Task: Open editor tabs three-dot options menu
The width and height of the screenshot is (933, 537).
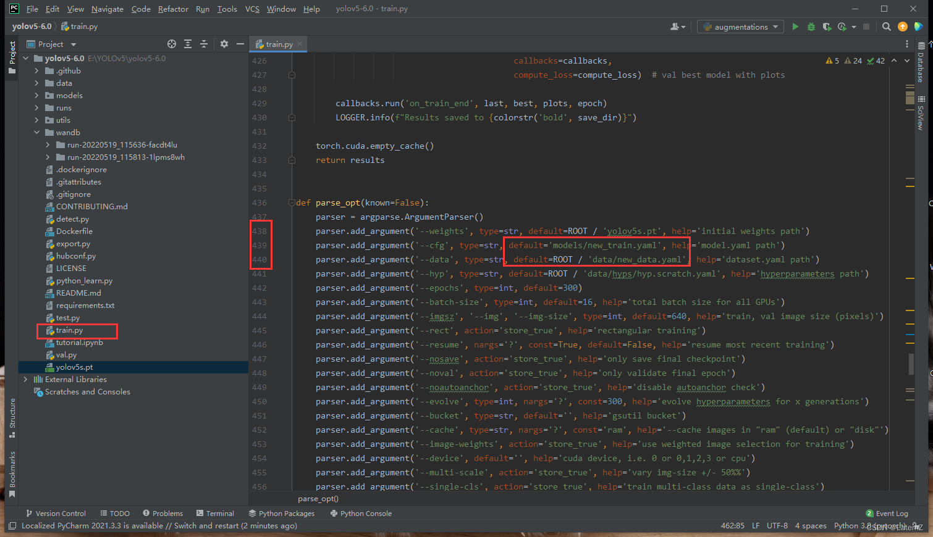Action: tap(907, 44)
